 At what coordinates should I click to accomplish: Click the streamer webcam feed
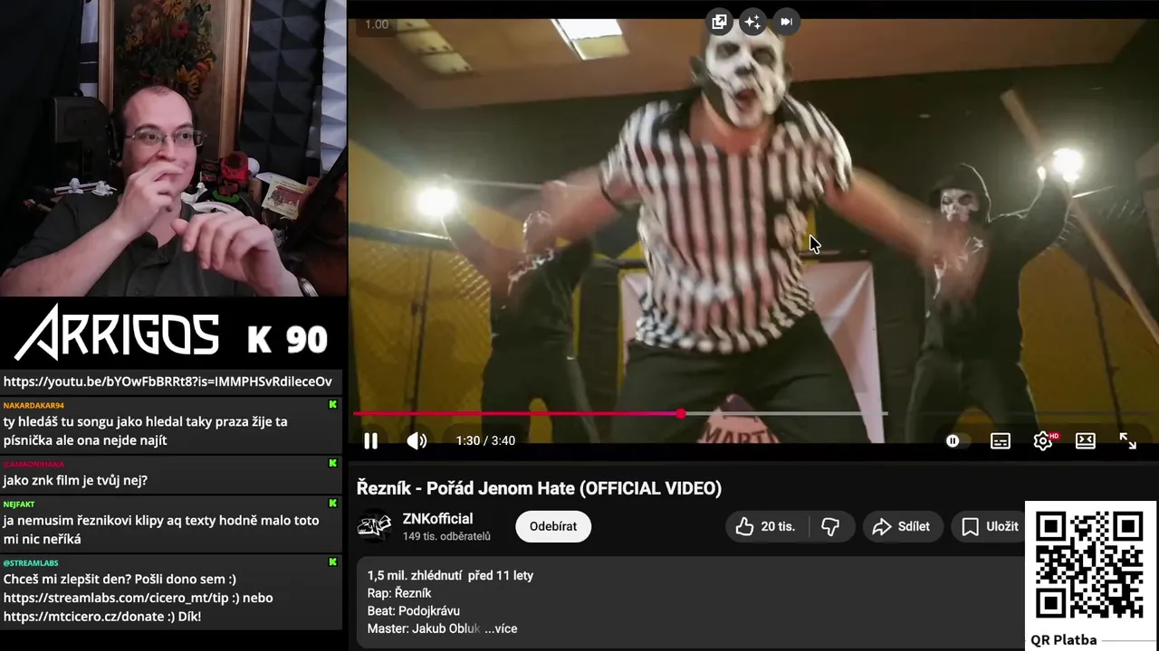point(173,148)
